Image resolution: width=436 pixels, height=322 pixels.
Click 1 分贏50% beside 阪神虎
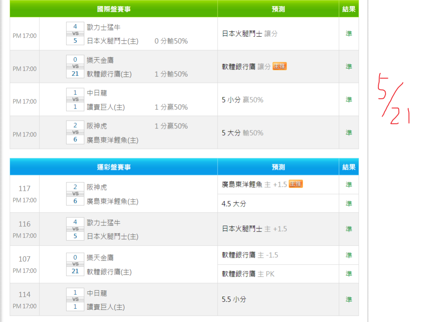pyautogui.click(x=171, y=126)
